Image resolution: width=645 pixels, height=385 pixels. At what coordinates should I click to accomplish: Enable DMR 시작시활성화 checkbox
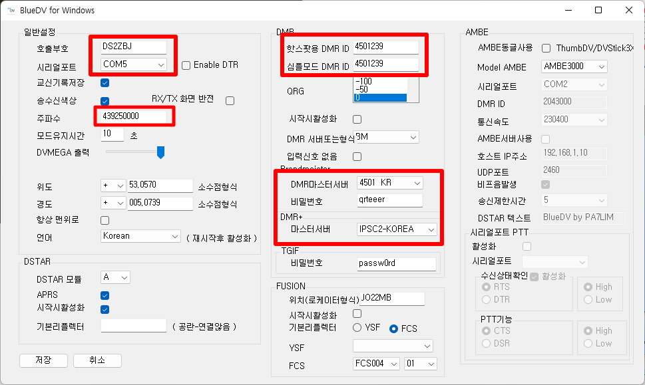pos(357,120)
